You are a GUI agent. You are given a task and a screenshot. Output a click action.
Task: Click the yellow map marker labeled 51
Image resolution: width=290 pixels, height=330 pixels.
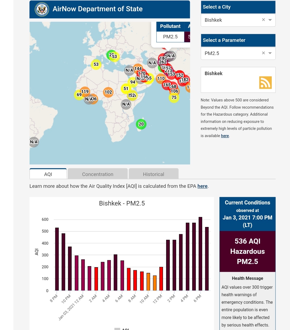coord(126,89)
